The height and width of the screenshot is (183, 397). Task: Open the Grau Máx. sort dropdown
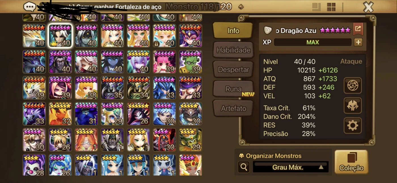291,167
